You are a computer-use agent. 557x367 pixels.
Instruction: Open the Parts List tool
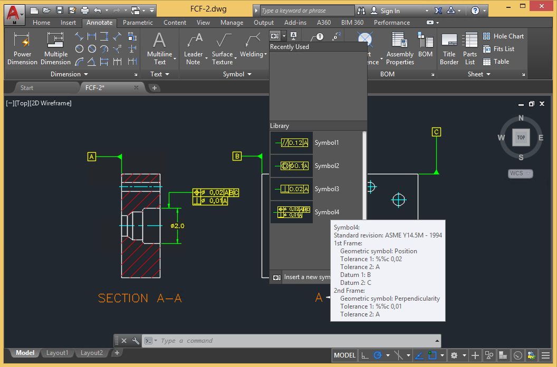coord(470,49)
